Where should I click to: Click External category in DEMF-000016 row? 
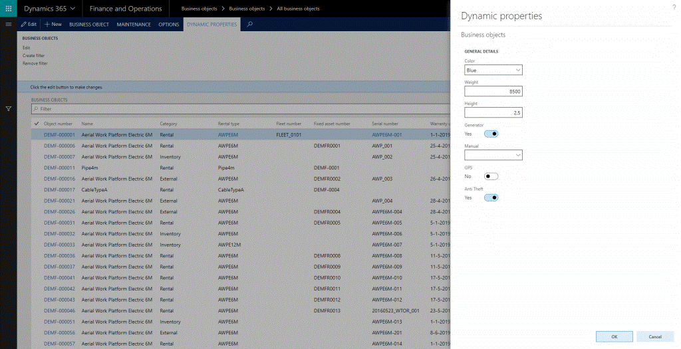point(168,179)
